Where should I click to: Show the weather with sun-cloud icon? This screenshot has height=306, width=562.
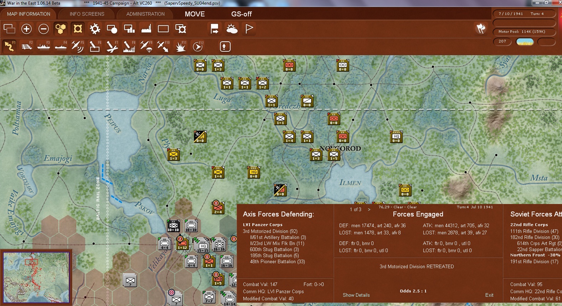[232, 29]
